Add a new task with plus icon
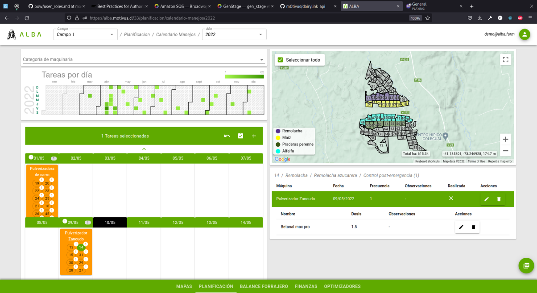The height and width of the screenshot is (293, 537). click(x=254, y=136)
